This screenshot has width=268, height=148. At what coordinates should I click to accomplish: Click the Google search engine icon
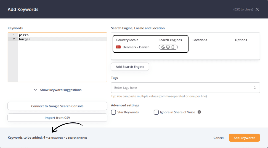coord(163,47)
